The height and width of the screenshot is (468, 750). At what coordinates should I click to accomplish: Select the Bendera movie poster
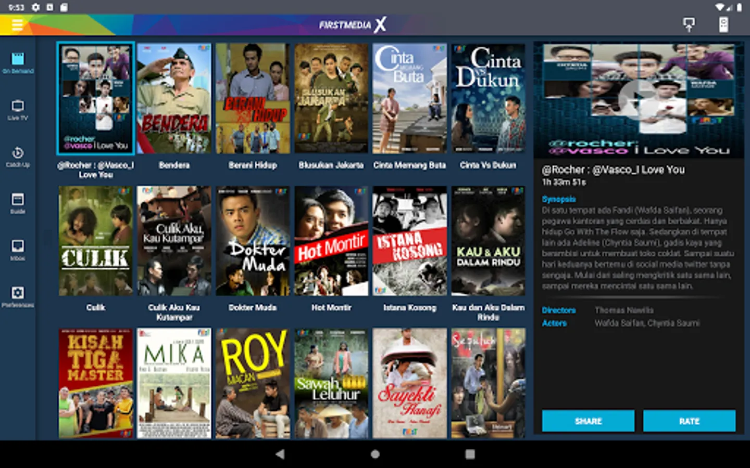(174, 98)
